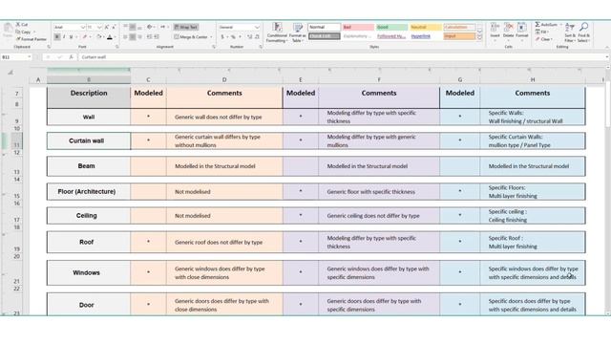This screenshot has height=344, width=611.
Task: Open the Format cells menu
Action: pos(522,31)
